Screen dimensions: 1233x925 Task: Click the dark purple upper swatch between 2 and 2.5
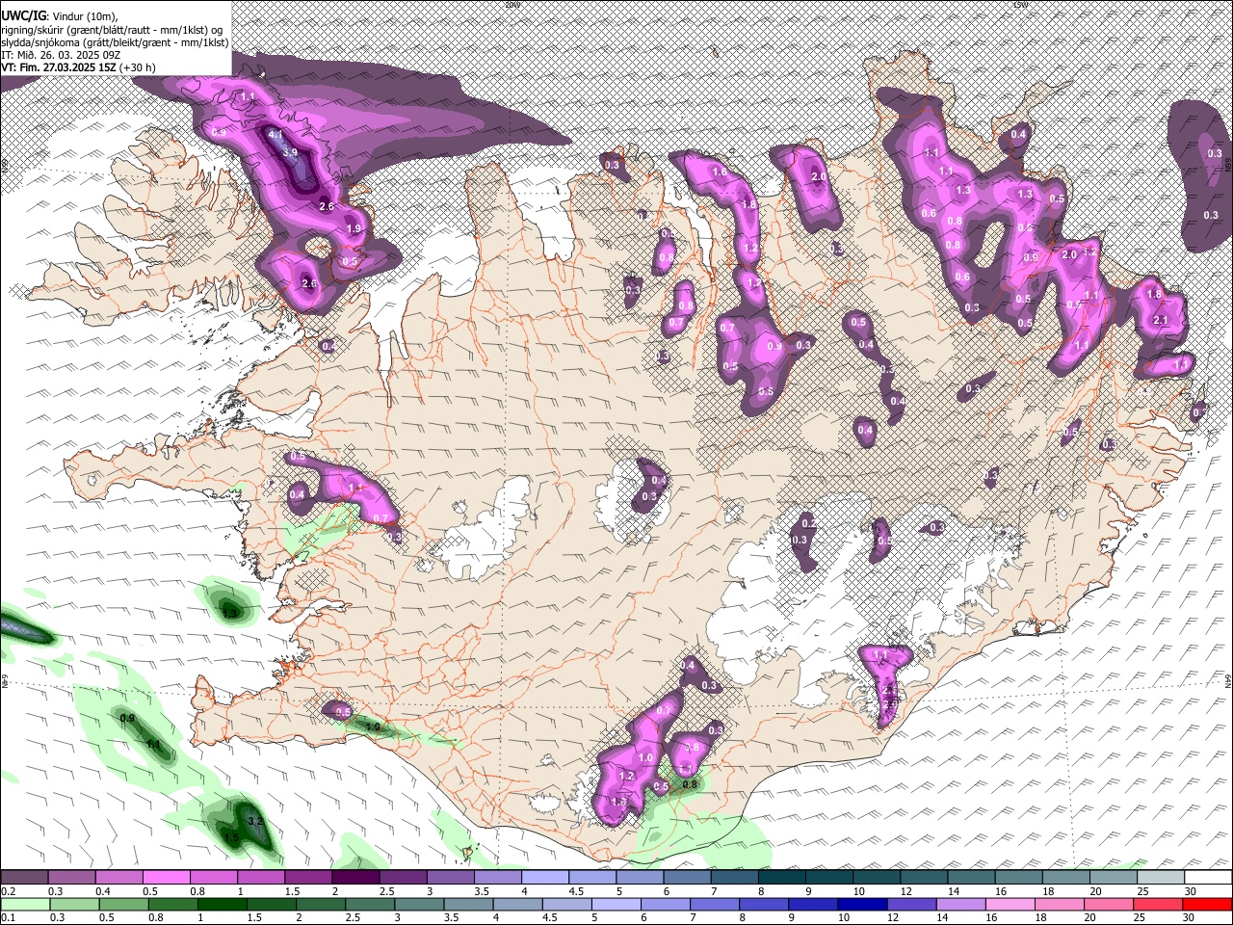[x=355, y=877]
